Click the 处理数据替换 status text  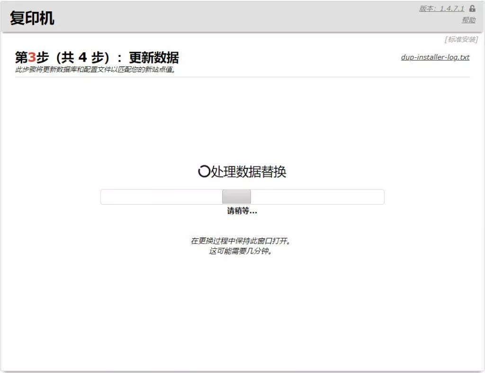pos(248,172)
